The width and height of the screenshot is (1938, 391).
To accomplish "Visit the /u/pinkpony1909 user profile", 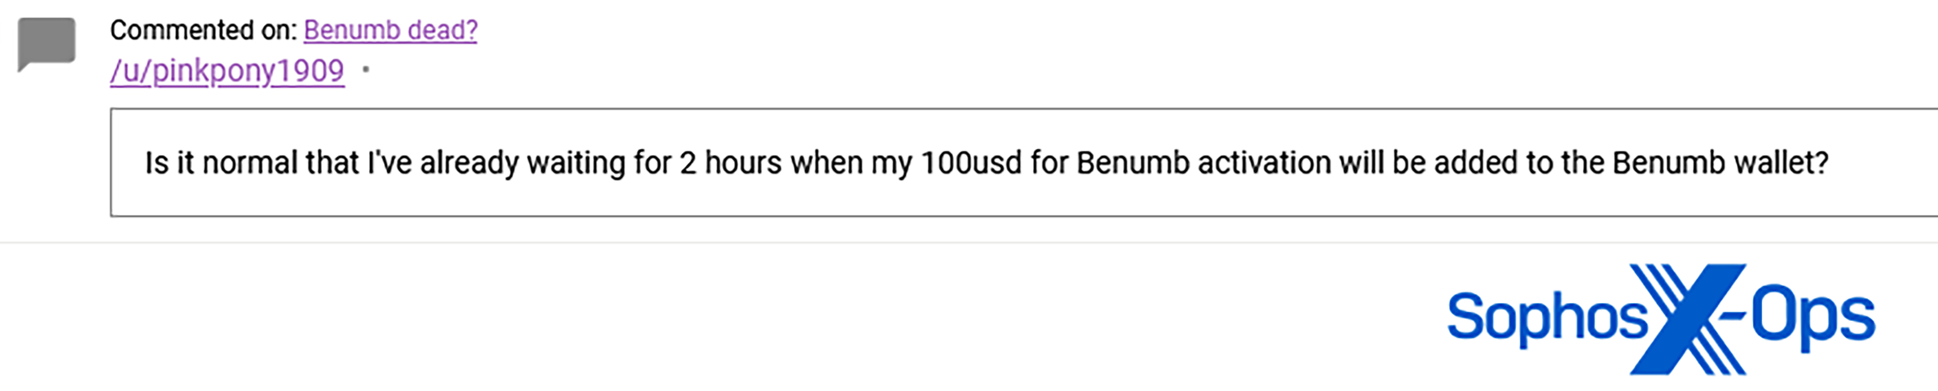I will 227,71.
